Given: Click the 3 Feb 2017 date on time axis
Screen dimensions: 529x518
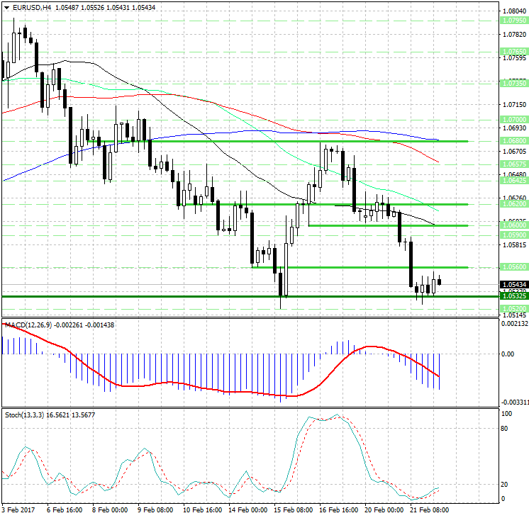Looking at the screenshot, I should click(x=18, y=509).
